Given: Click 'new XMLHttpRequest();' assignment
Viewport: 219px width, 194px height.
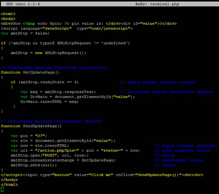Looking at the screenshot, I should 61,53.
